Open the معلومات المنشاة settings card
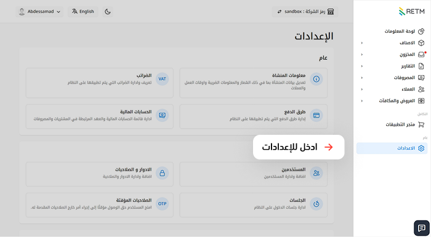The height and width of the screenshot is (237, 431). coord(254,82)
